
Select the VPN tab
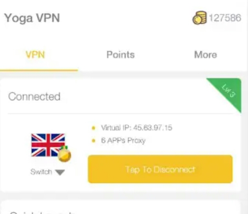click(x=35, y=55)
